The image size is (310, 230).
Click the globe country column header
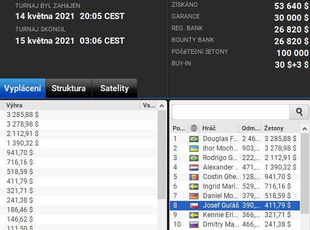click(194, 128)
